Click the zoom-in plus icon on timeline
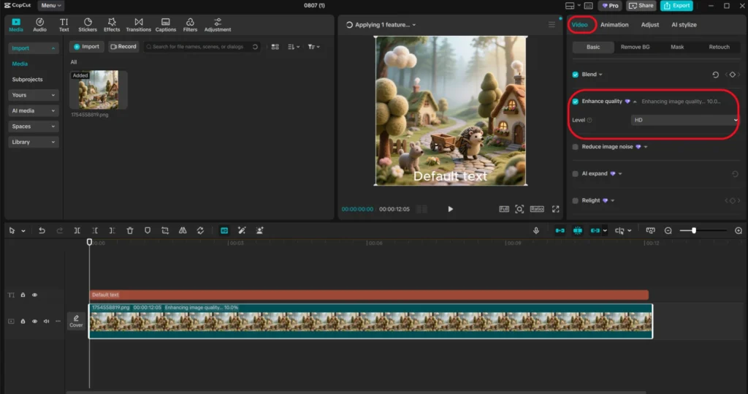Screen dimensions: 748x394 pos(738,230)
